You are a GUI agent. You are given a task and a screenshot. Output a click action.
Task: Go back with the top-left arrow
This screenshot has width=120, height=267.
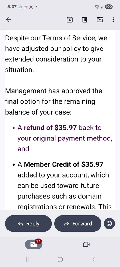click(x=9, y=20)
